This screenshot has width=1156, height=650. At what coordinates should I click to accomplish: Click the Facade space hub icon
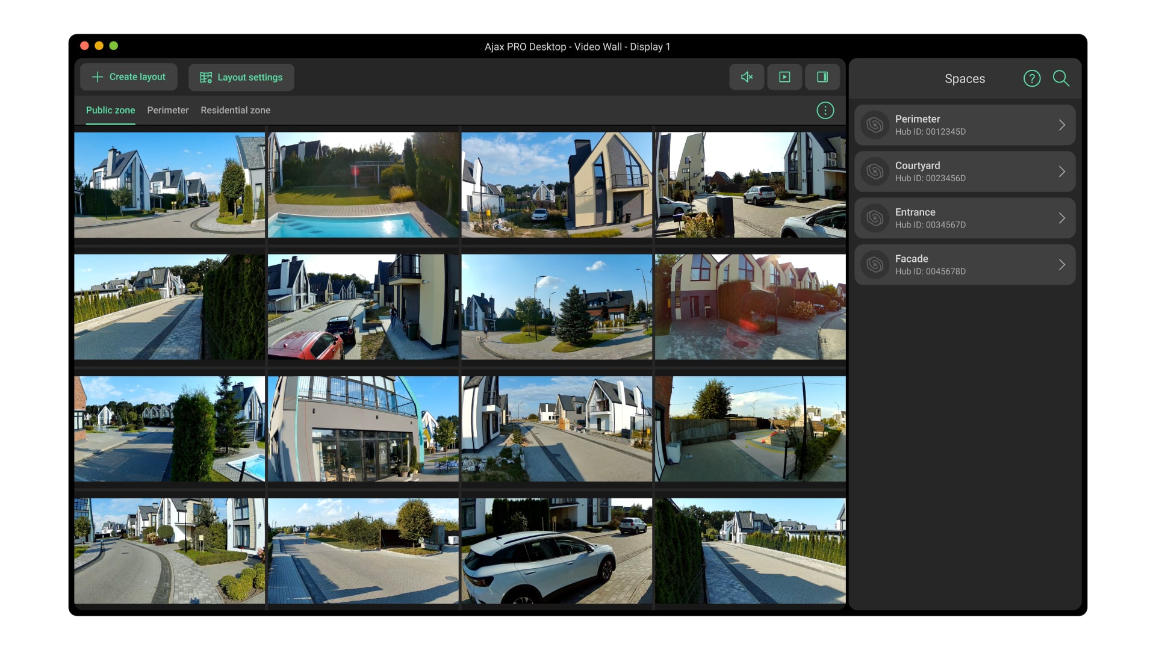875,265
